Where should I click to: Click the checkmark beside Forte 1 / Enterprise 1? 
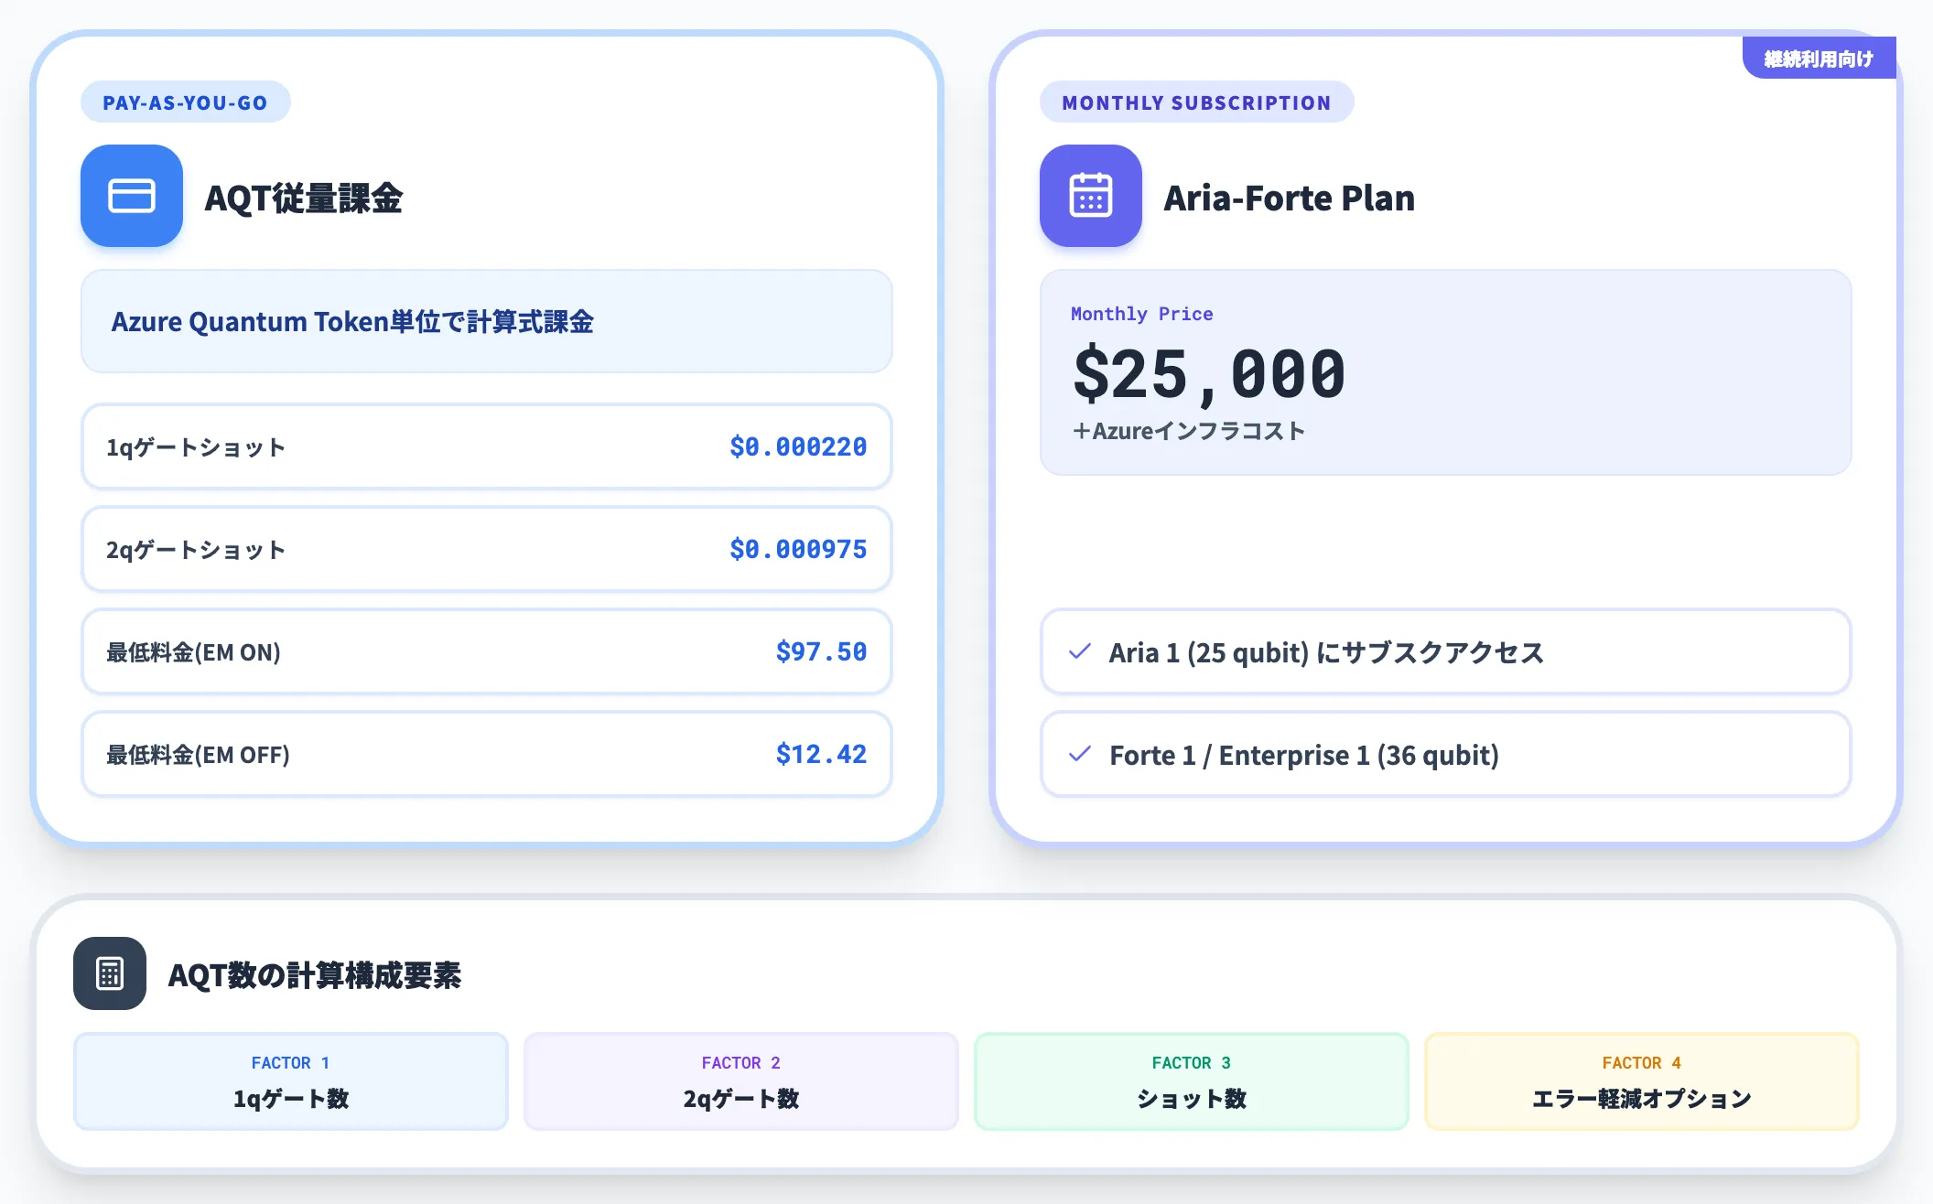pos(1080,754)
